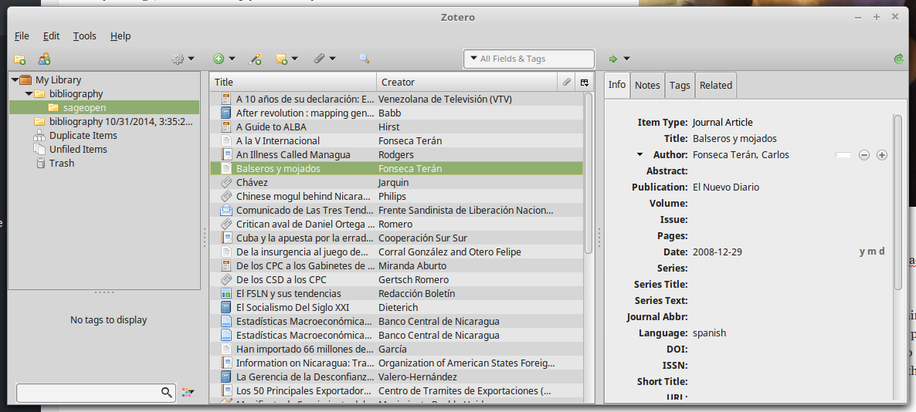This screenshot has height=412, width=916.
Task: Click the Item Type value Journal Article
Action: click(x=723, y=123)
